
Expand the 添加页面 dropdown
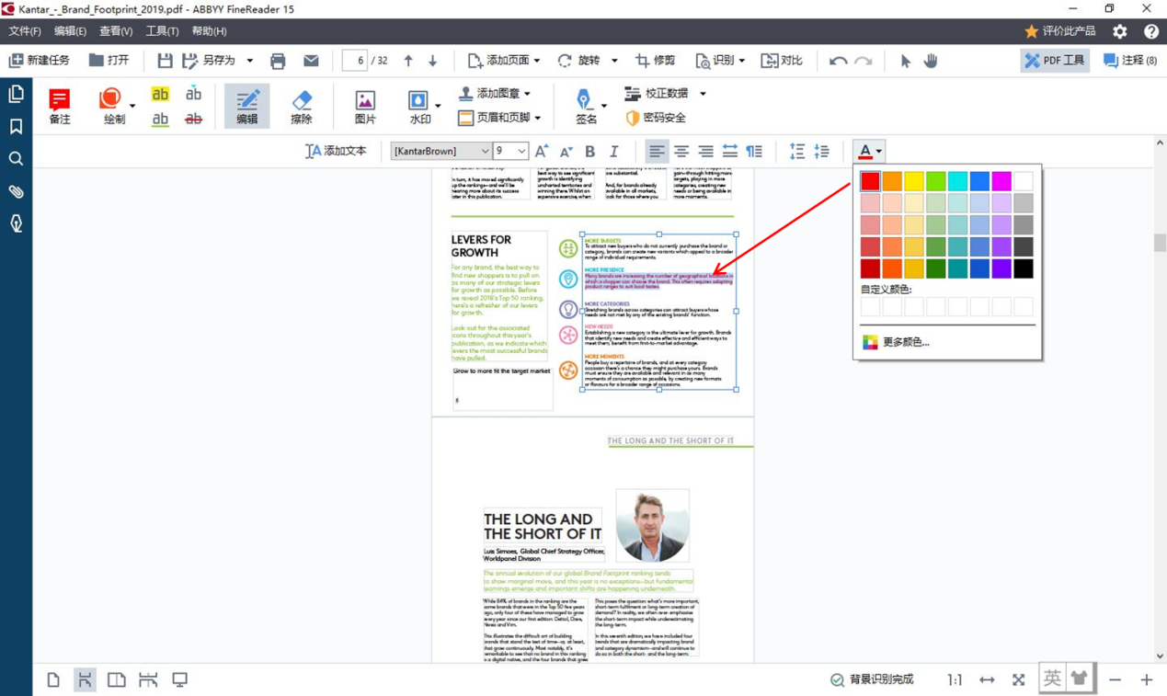[x=537, y=61]
